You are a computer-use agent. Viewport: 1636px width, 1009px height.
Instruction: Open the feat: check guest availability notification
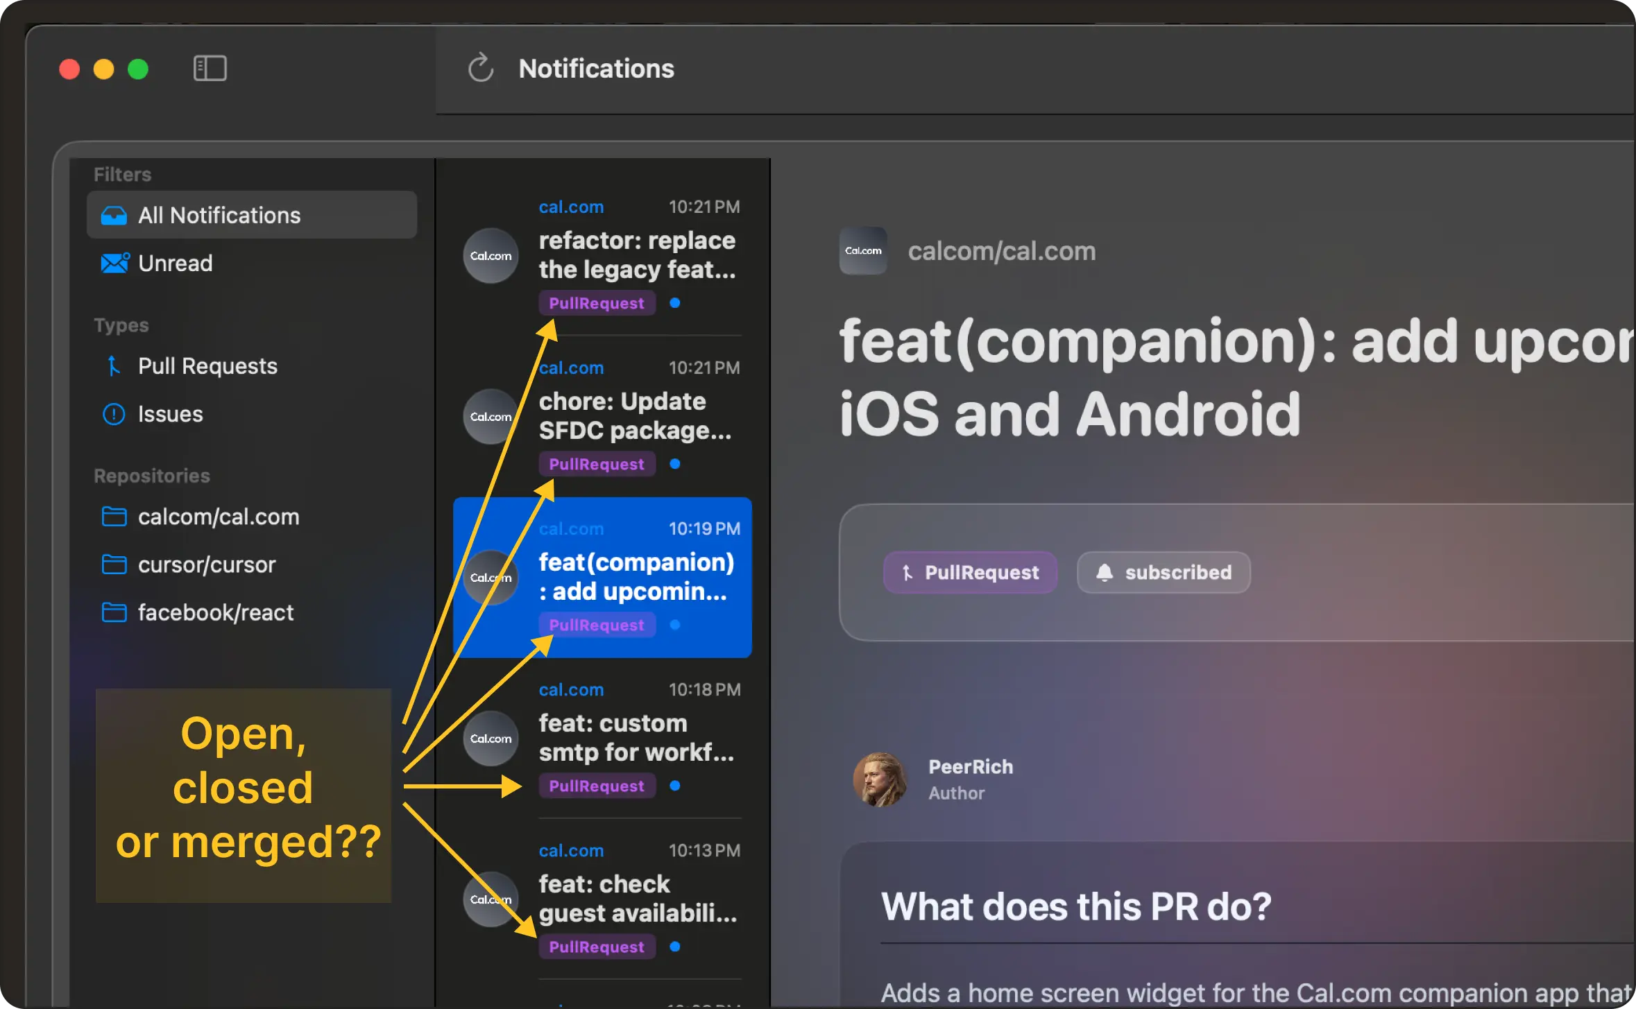[x=636, y=898]
